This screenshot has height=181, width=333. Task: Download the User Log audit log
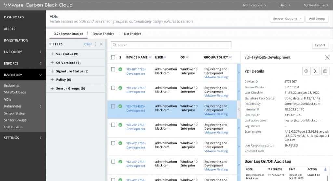click(325, 169)
